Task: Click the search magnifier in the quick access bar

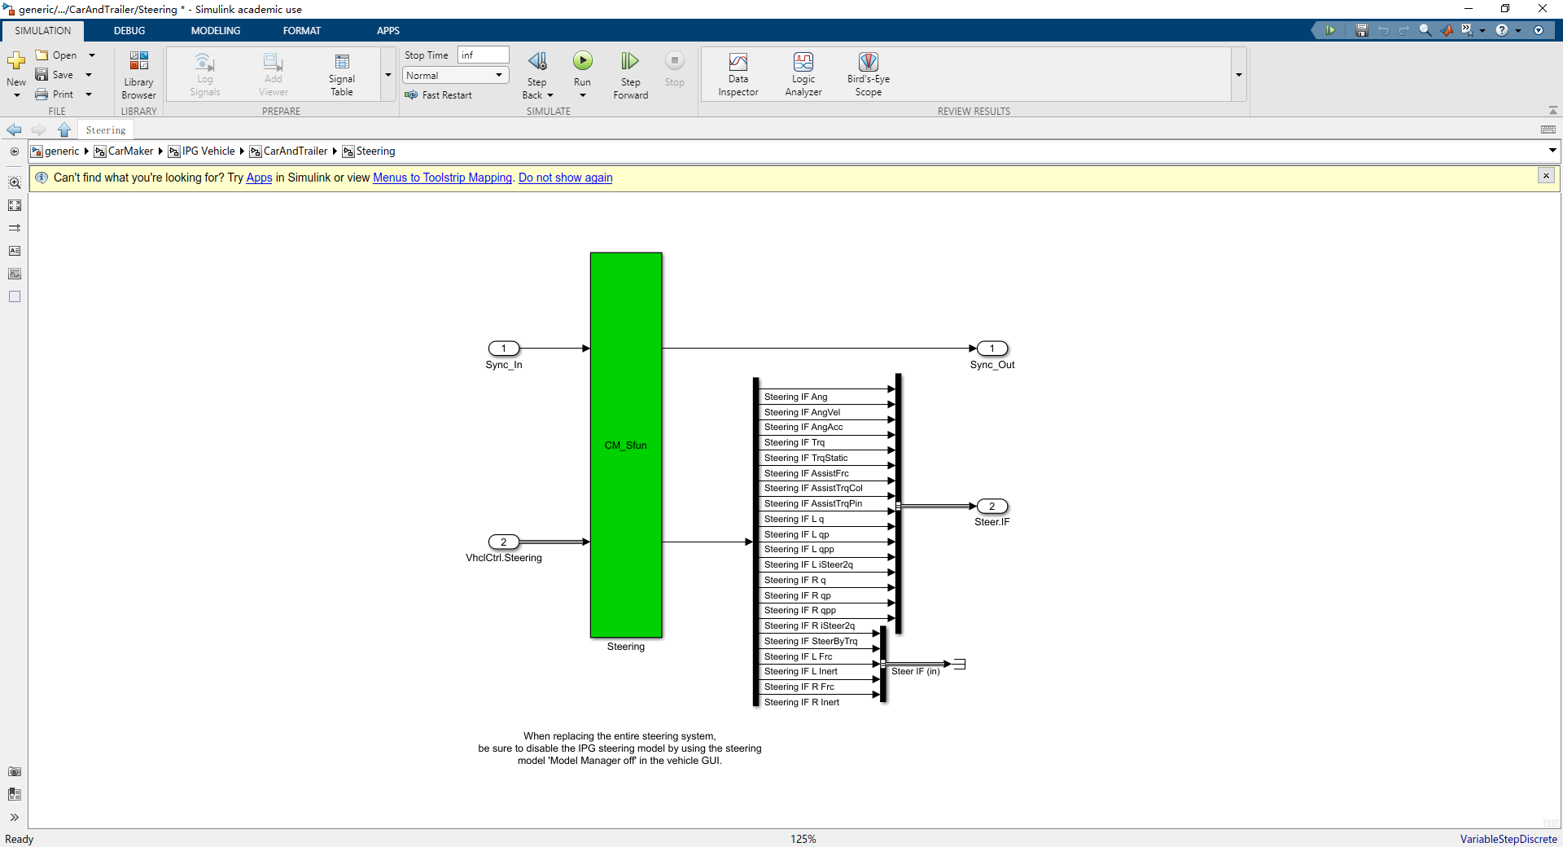Action: (x=1425, y=30)
